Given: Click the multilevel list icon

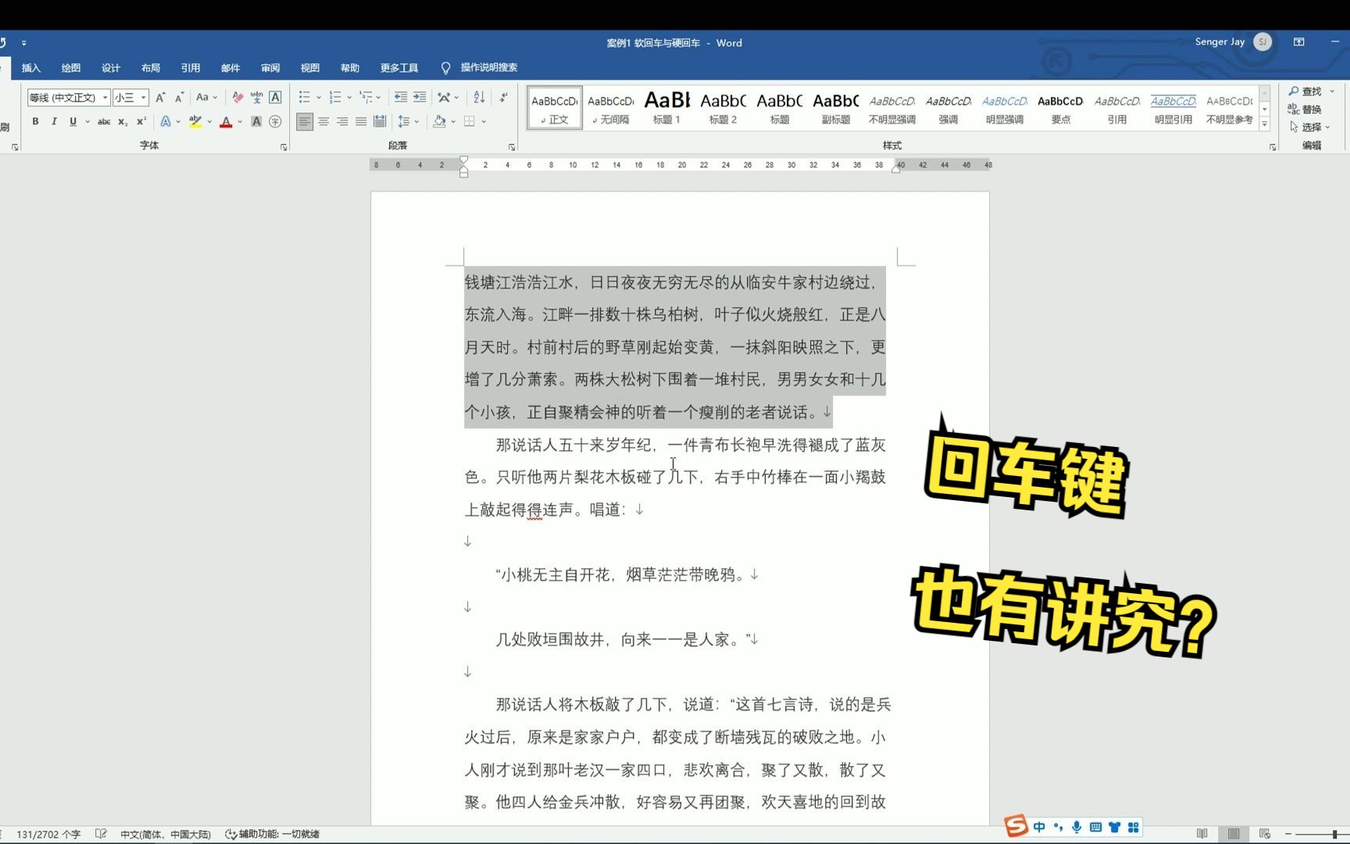Looking at the screenshot, I should pyautogui.click(x=365, y=98).
